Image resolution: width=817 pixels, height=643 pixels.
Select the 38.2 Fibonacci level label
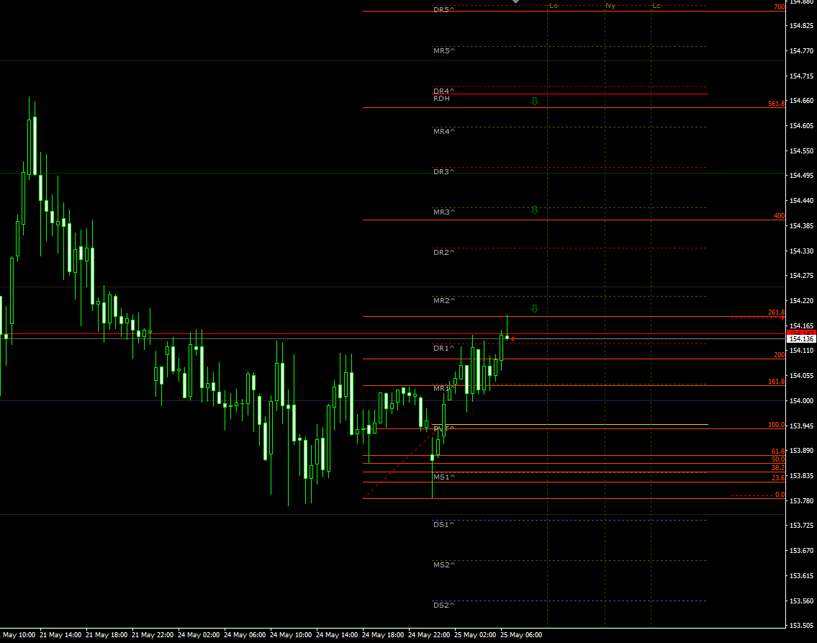pos(778,469)
